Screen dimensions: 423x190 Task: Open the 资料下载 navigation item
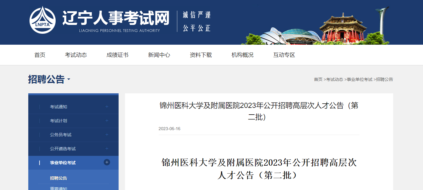click(x=201, y=55)
